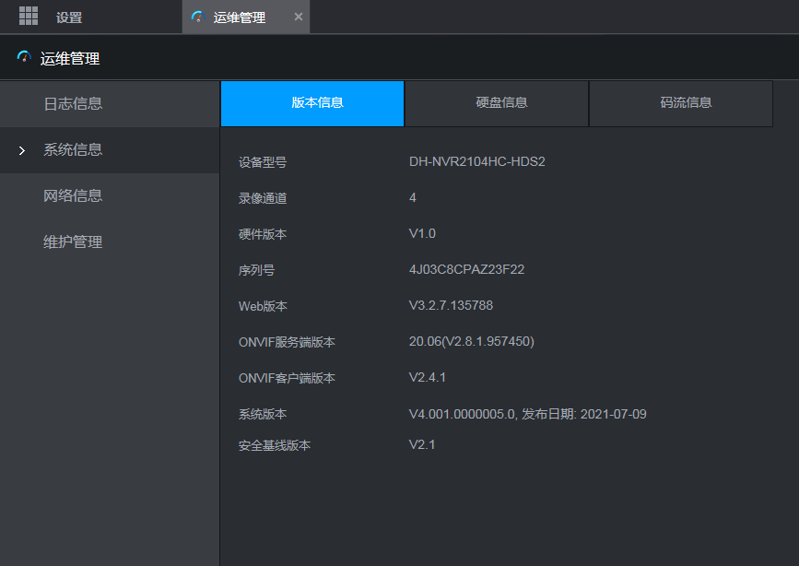Click the gauge icon in 运维管理 header

click(24, 58)
